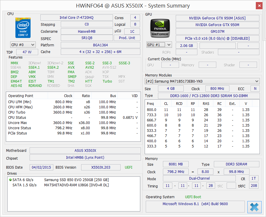Click the GPU memory value 2.06 GB
This screenshot has height=217, width=266.
point(187,45)
